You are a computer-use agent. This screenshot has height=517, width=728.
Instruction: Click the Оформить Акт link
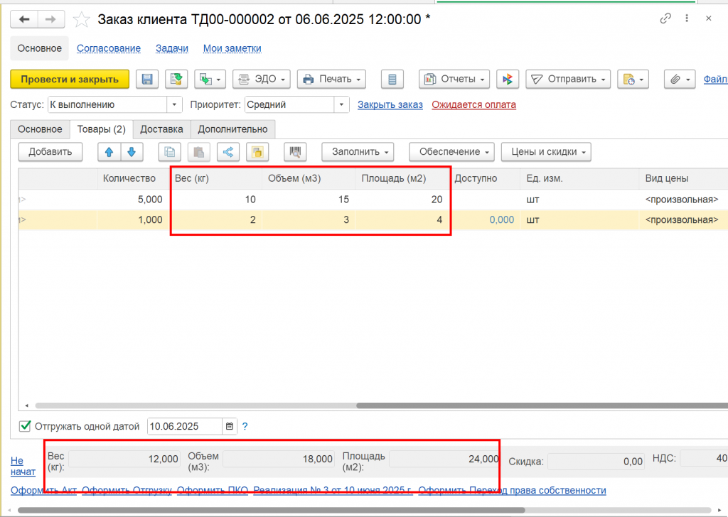(43, 491)
